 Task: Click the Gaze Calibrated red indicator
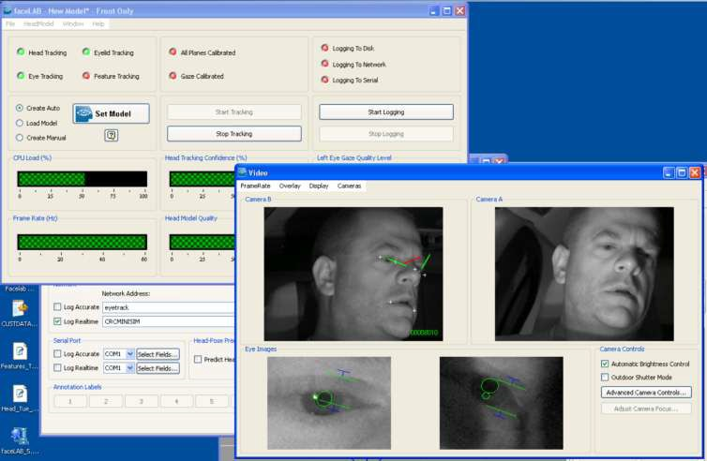coord(173,75)
